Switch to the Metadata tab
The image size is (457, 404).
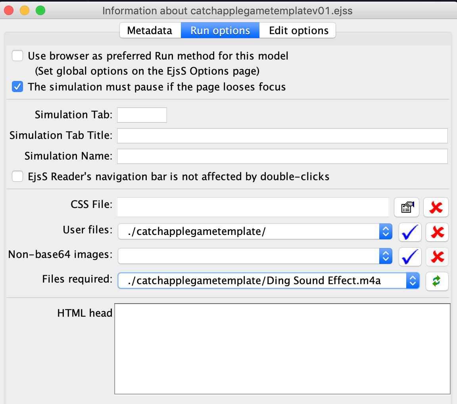click(150, 31)
